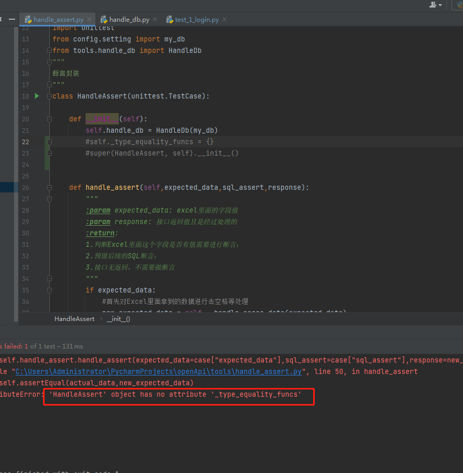Collapse the HandleAssert class at line 18
The width and height of the screenshot is (463, 473).
click(49, 96)
